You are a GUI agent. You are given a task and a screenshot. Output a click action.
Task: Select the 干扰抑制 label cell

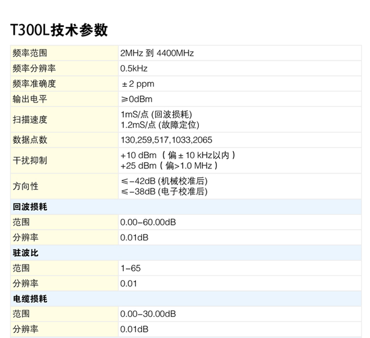[x=30, y=161]
